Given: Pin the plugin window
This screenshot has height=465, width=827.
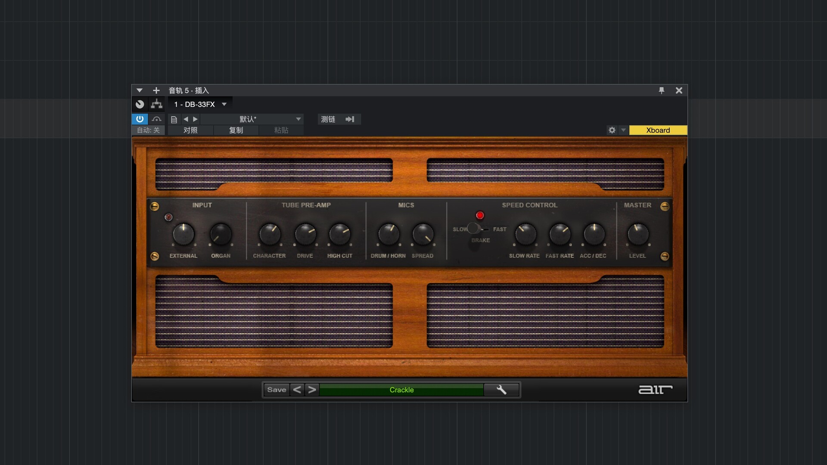Looking at the screenshot, I should 662,90.
